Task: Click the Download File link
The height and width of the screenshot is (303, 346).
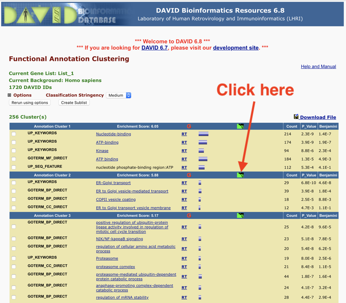Action: (x=318, y=117)
